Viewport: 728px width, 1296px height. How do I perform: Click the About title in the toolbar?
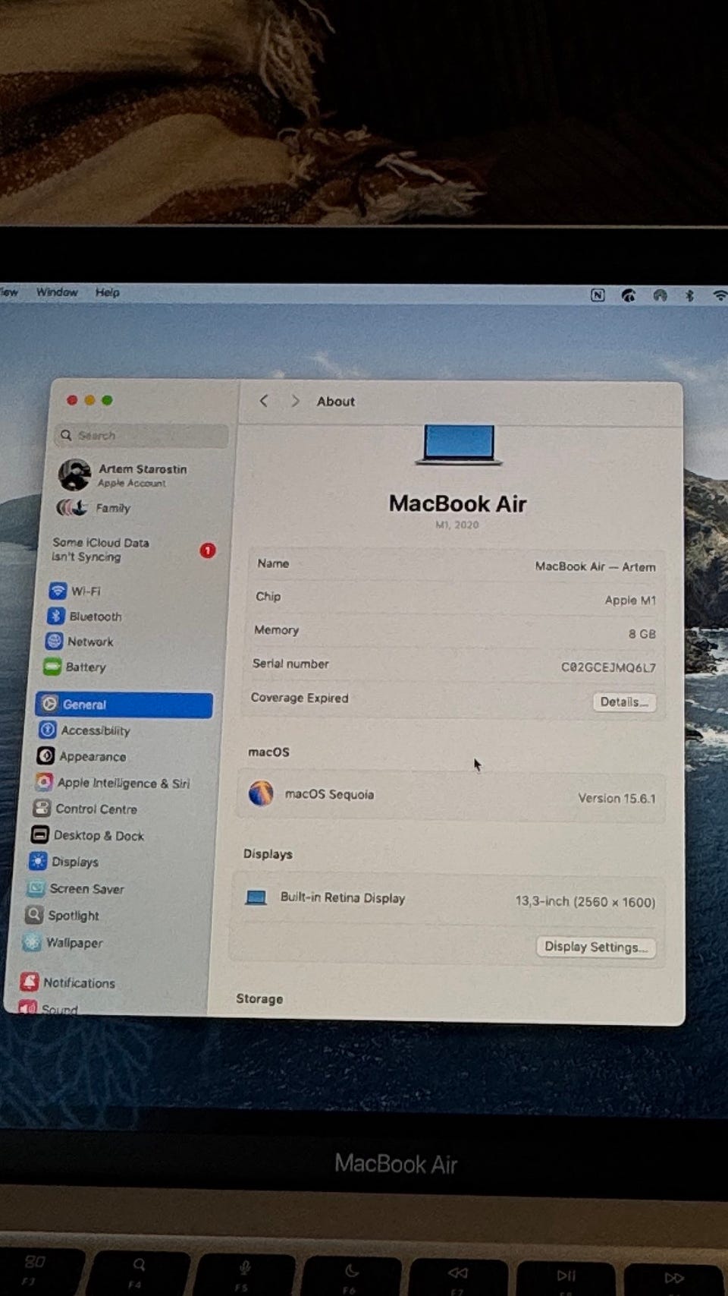pyautogui.click(x=336, y=402)
